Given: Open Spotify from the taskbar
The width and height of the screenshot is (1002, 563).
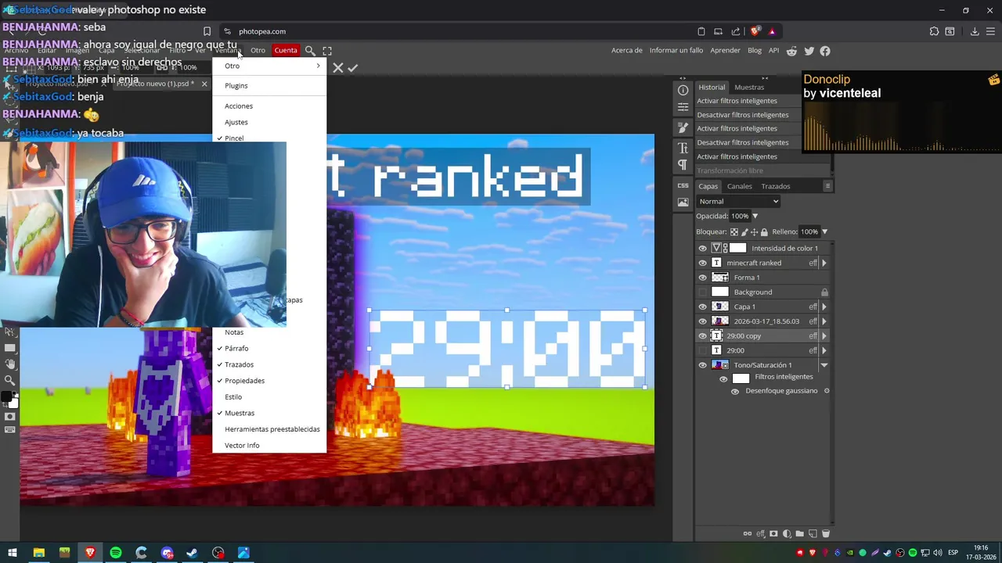Looking at the screenshot, I should pyautogui.click(x=116, y=553).
